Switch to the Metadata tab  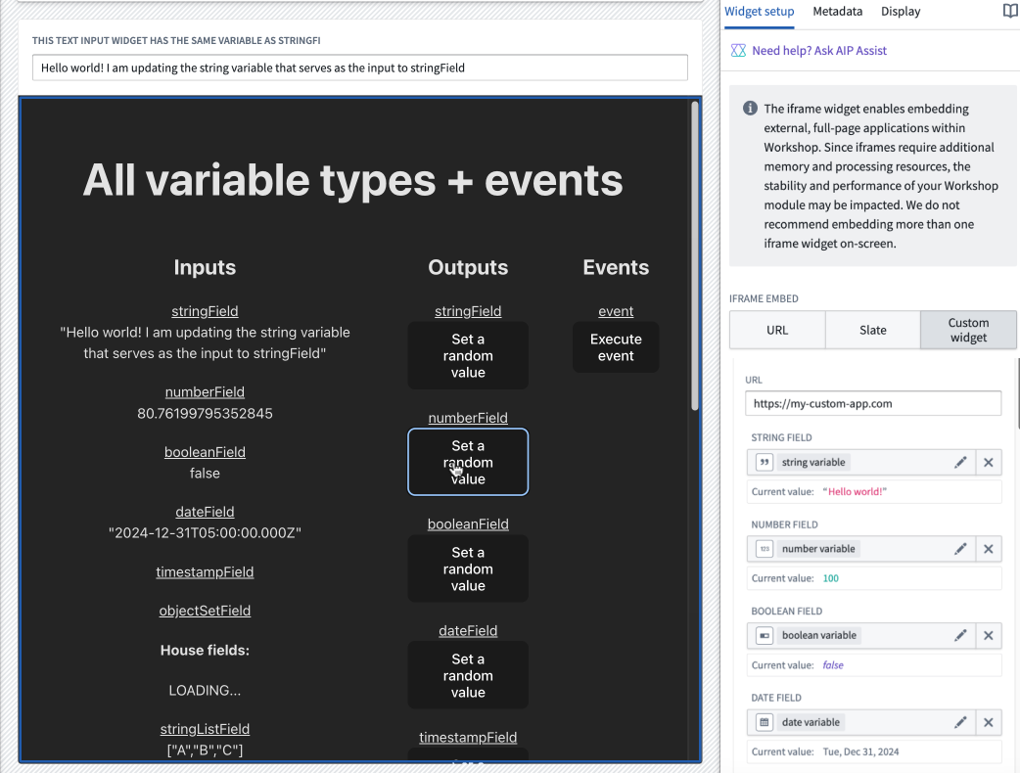point(837,12)
